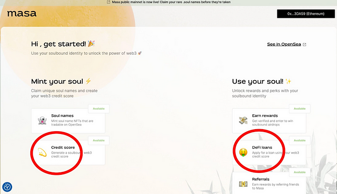Viewport: 337px width, 194px height.
Task: Click the external link icon in announcement banner
Action: click(108, 2)
